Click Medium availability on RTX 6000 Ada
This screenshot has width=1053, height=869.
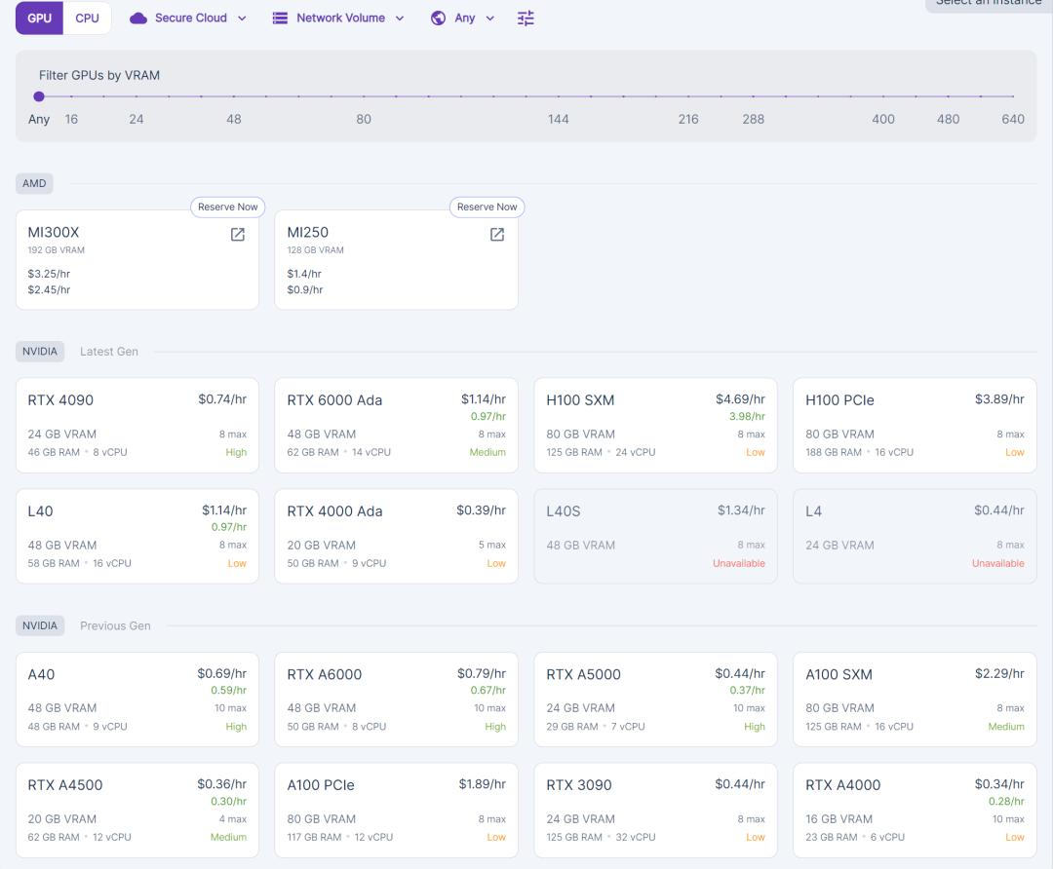pyautogui.click(x=487, y=452)
